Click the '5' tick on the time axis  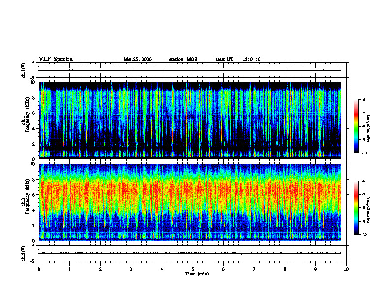[193, 269]
